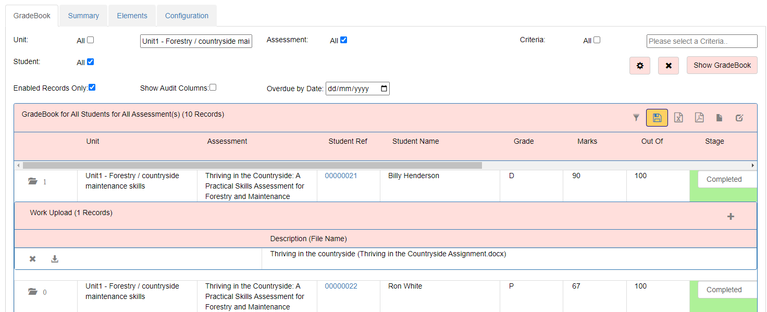Screen dimensions: 767x312
Task: Uncheck the Assessment All checkbox
Action: point(344,40)
